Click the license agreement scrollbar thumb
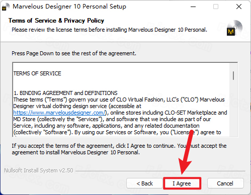This screenshot has height=195, width=251. pos(233,75)
